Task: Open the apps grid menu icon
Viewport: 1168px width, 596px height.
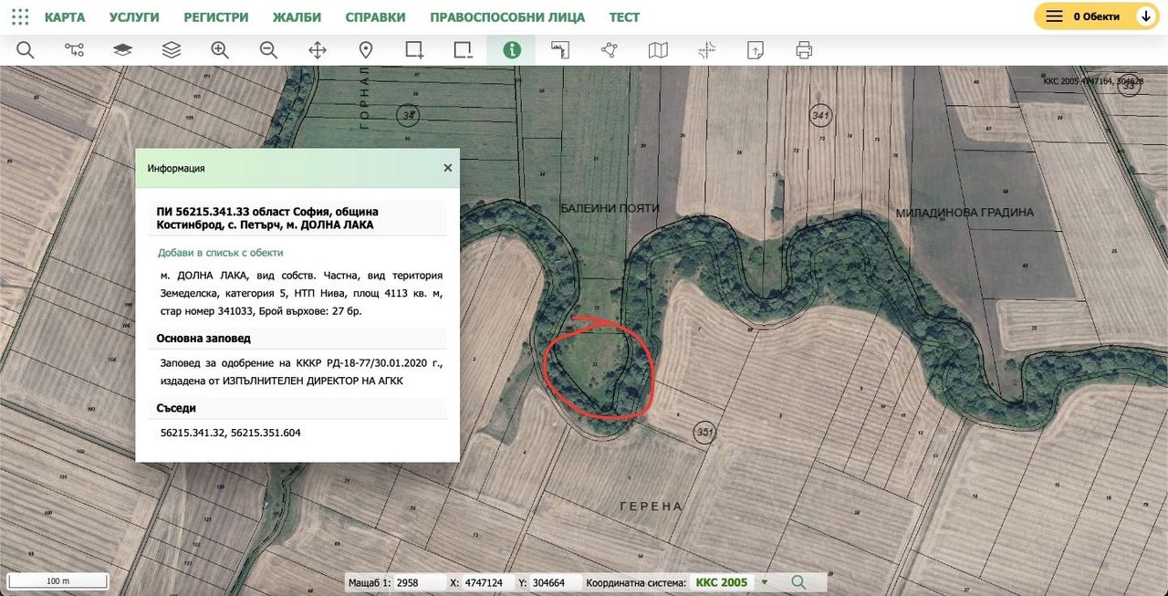Action: [20, 16]
